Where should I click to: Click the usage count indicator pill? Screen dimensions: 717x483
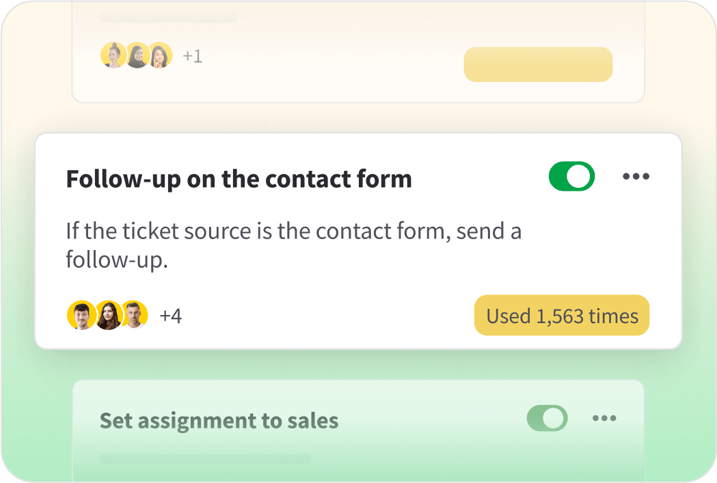pos(561,315)
